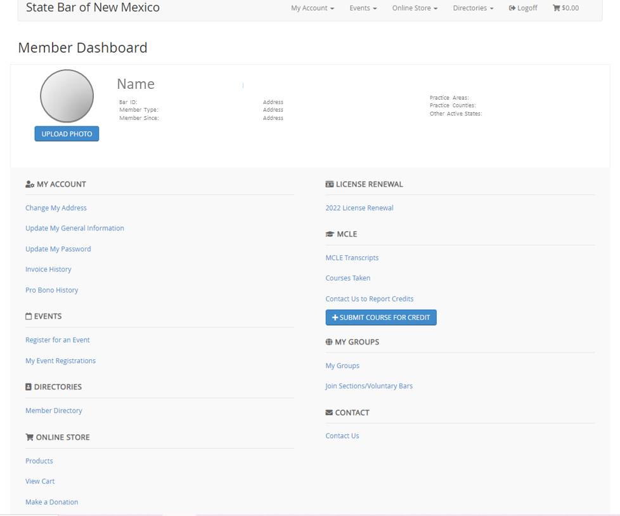View Pro Bono History
Screen dimensions: 620x516
[x=52, y=290]
